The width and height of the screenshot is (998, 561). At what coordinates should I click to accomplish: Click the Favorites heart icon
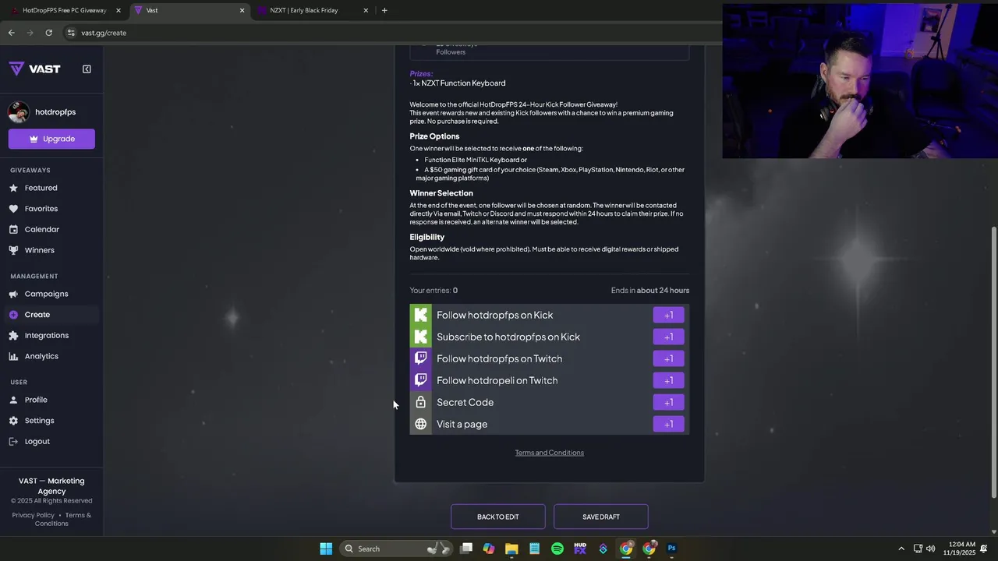(13, 209)
